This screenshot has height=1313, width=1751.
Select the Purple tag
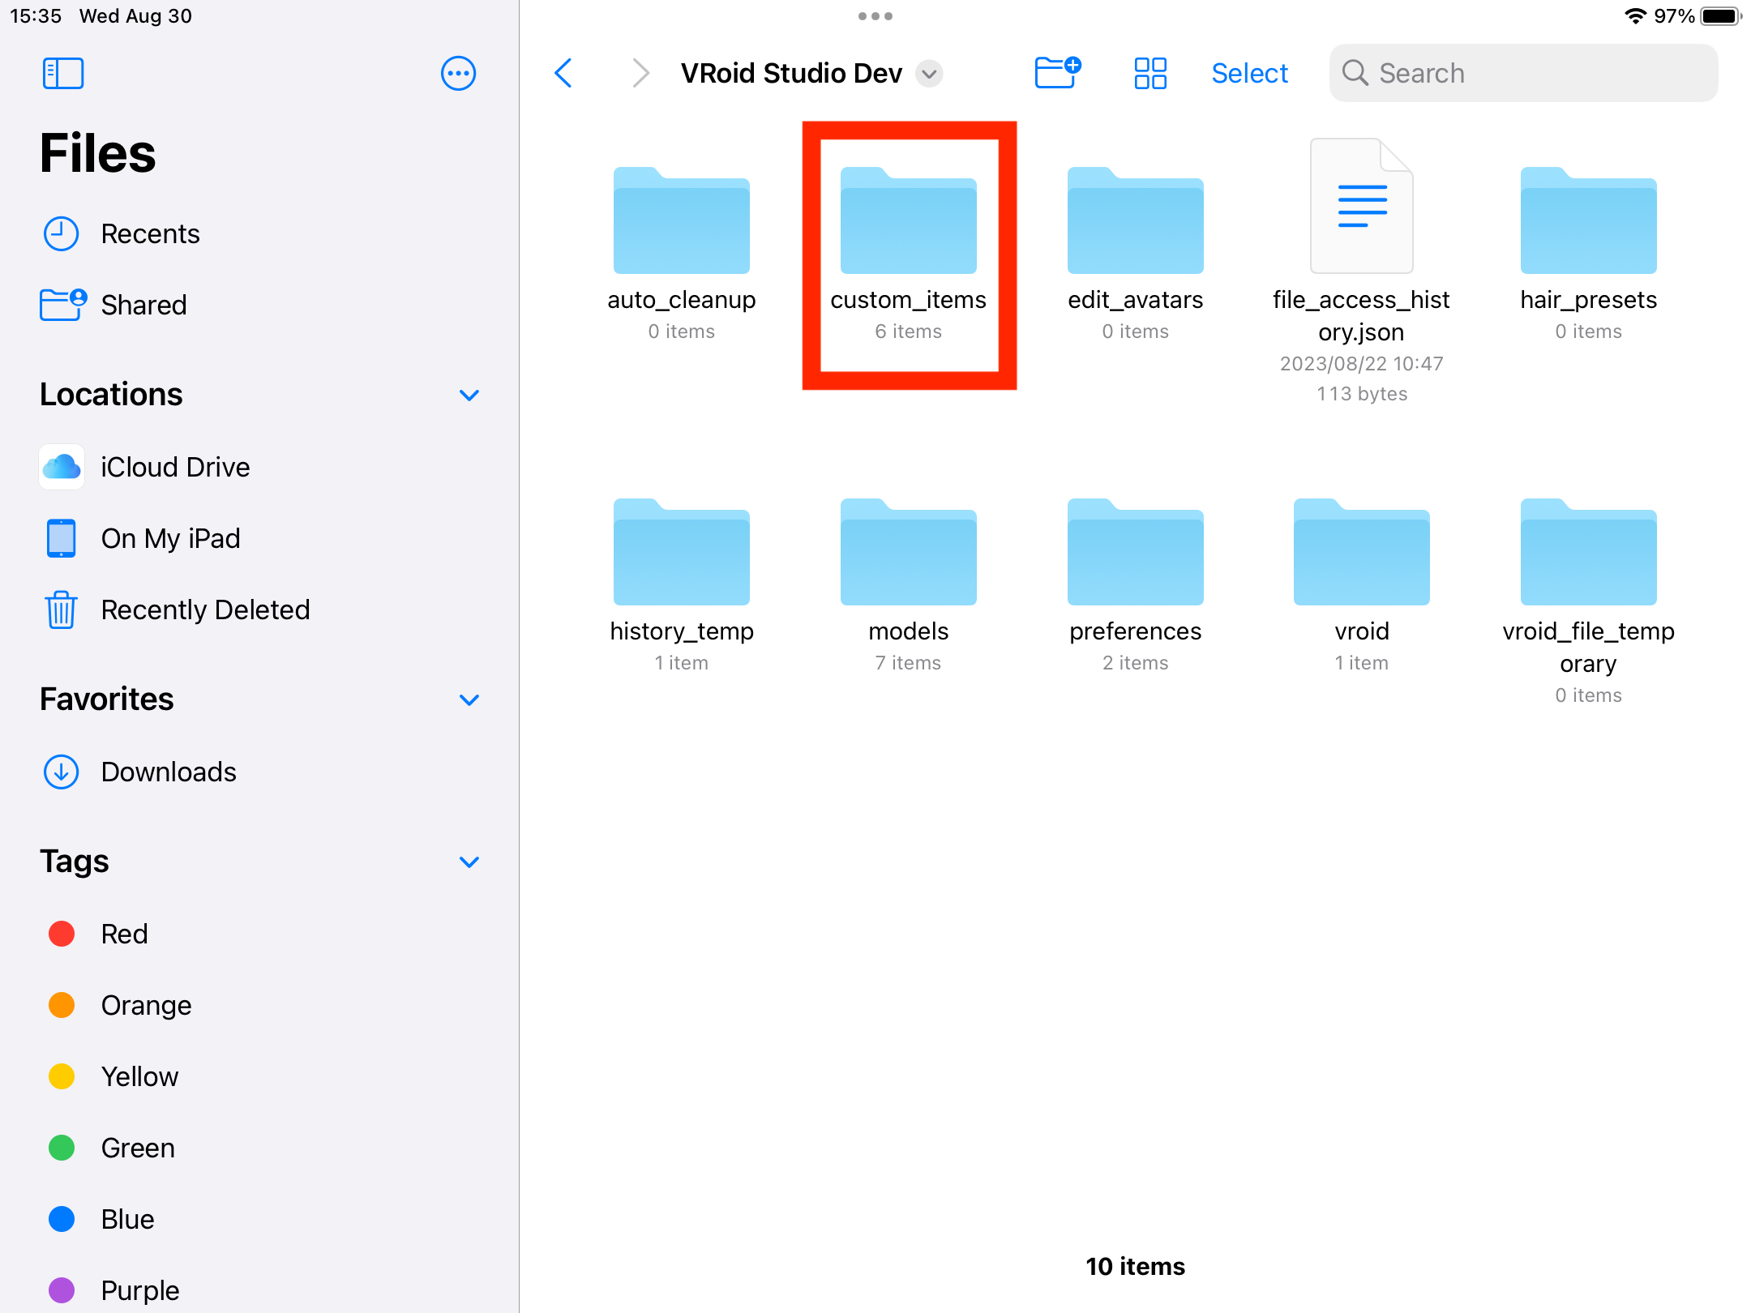coord(259,1290)
